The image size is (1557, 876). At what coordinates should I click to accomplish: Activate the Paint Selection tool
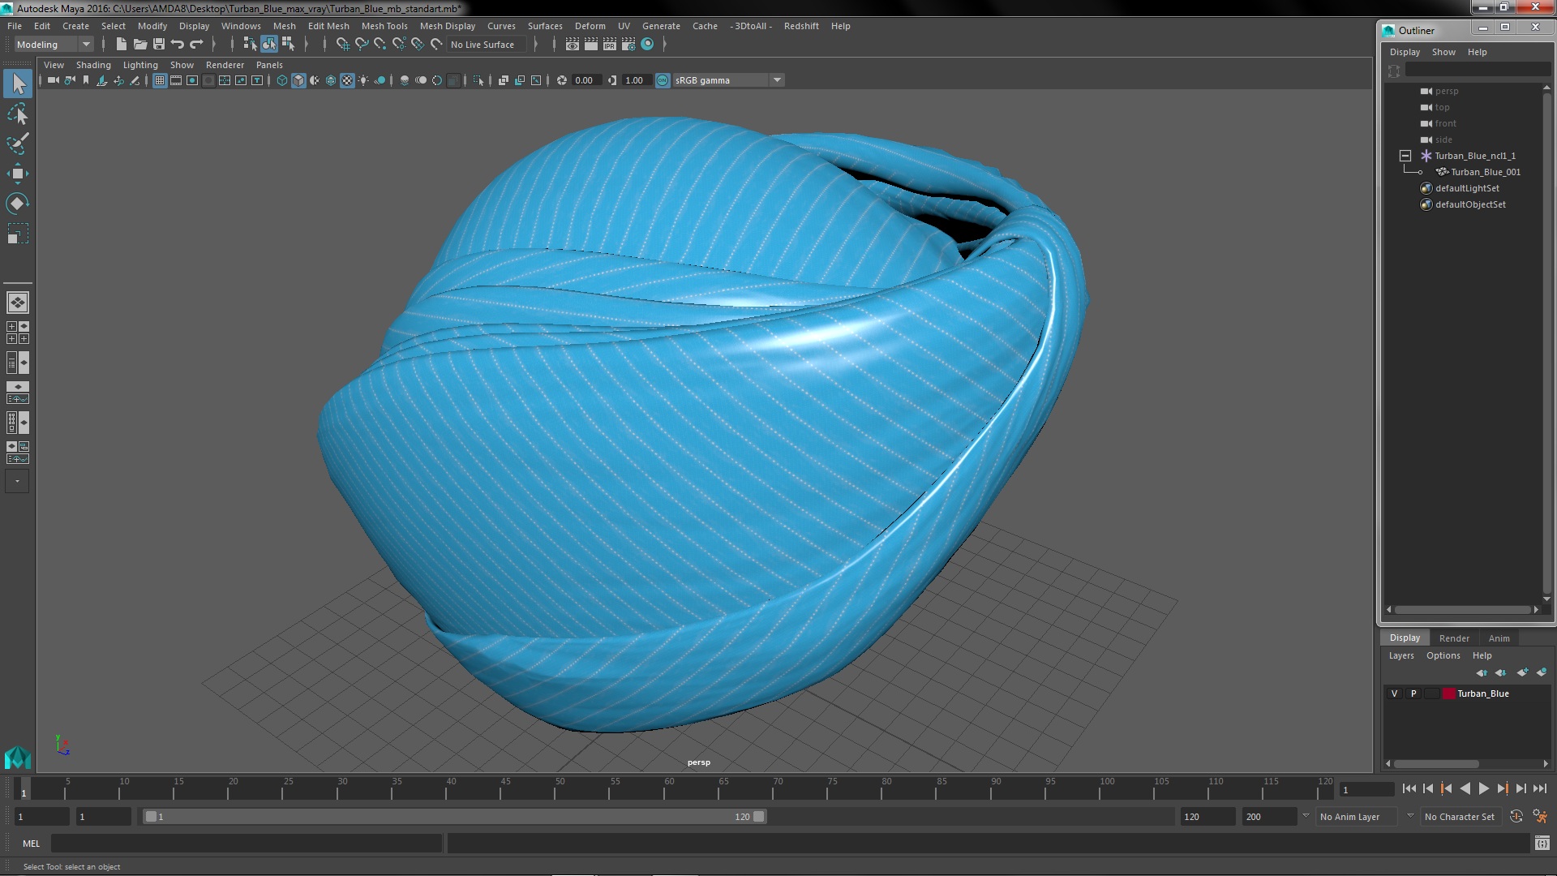[x=18, y=144]
